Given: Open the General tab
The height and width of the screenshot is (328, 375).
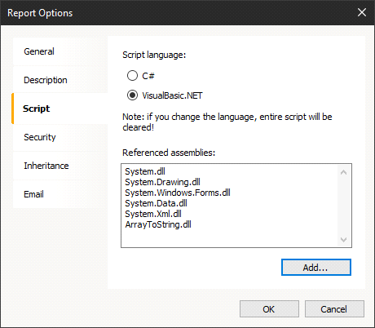Looking at the screenshot, I should (60, 51).
